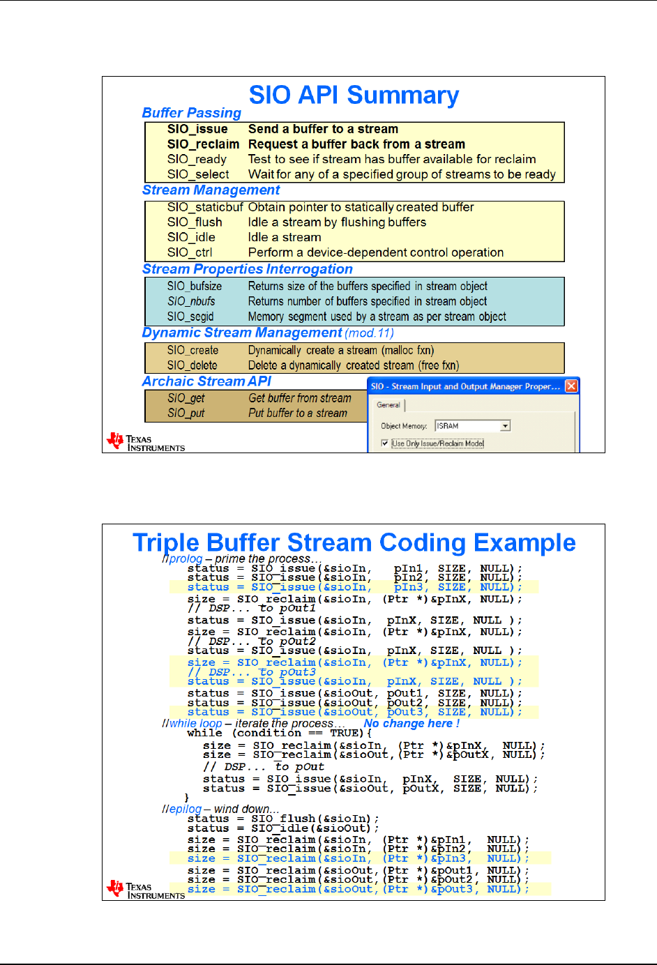Image resolution: width=657 pixels, height=965 pixels.
Task: Close the SIO Stream Manager Properties dialog
Action: pos(571,386)
